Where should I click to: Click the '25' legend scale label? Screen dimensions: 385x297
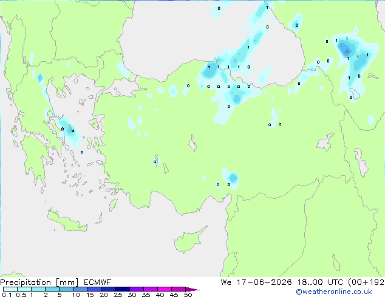coord(118,295)
